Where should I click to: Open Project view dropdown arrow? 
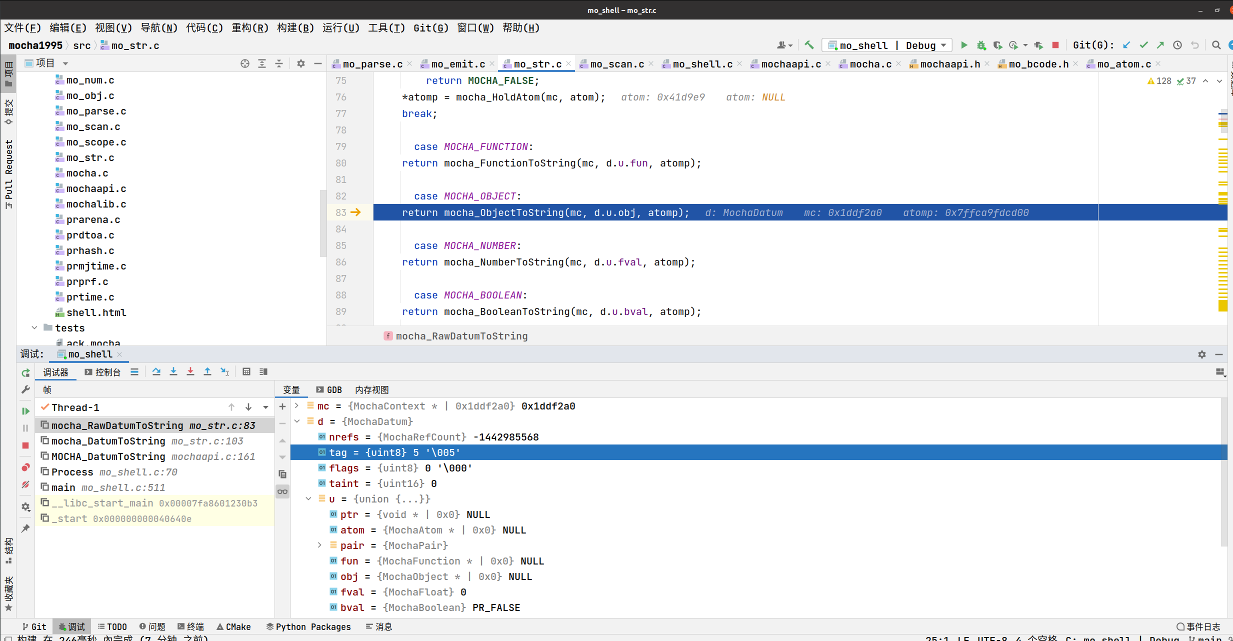[x=65, y=63]
